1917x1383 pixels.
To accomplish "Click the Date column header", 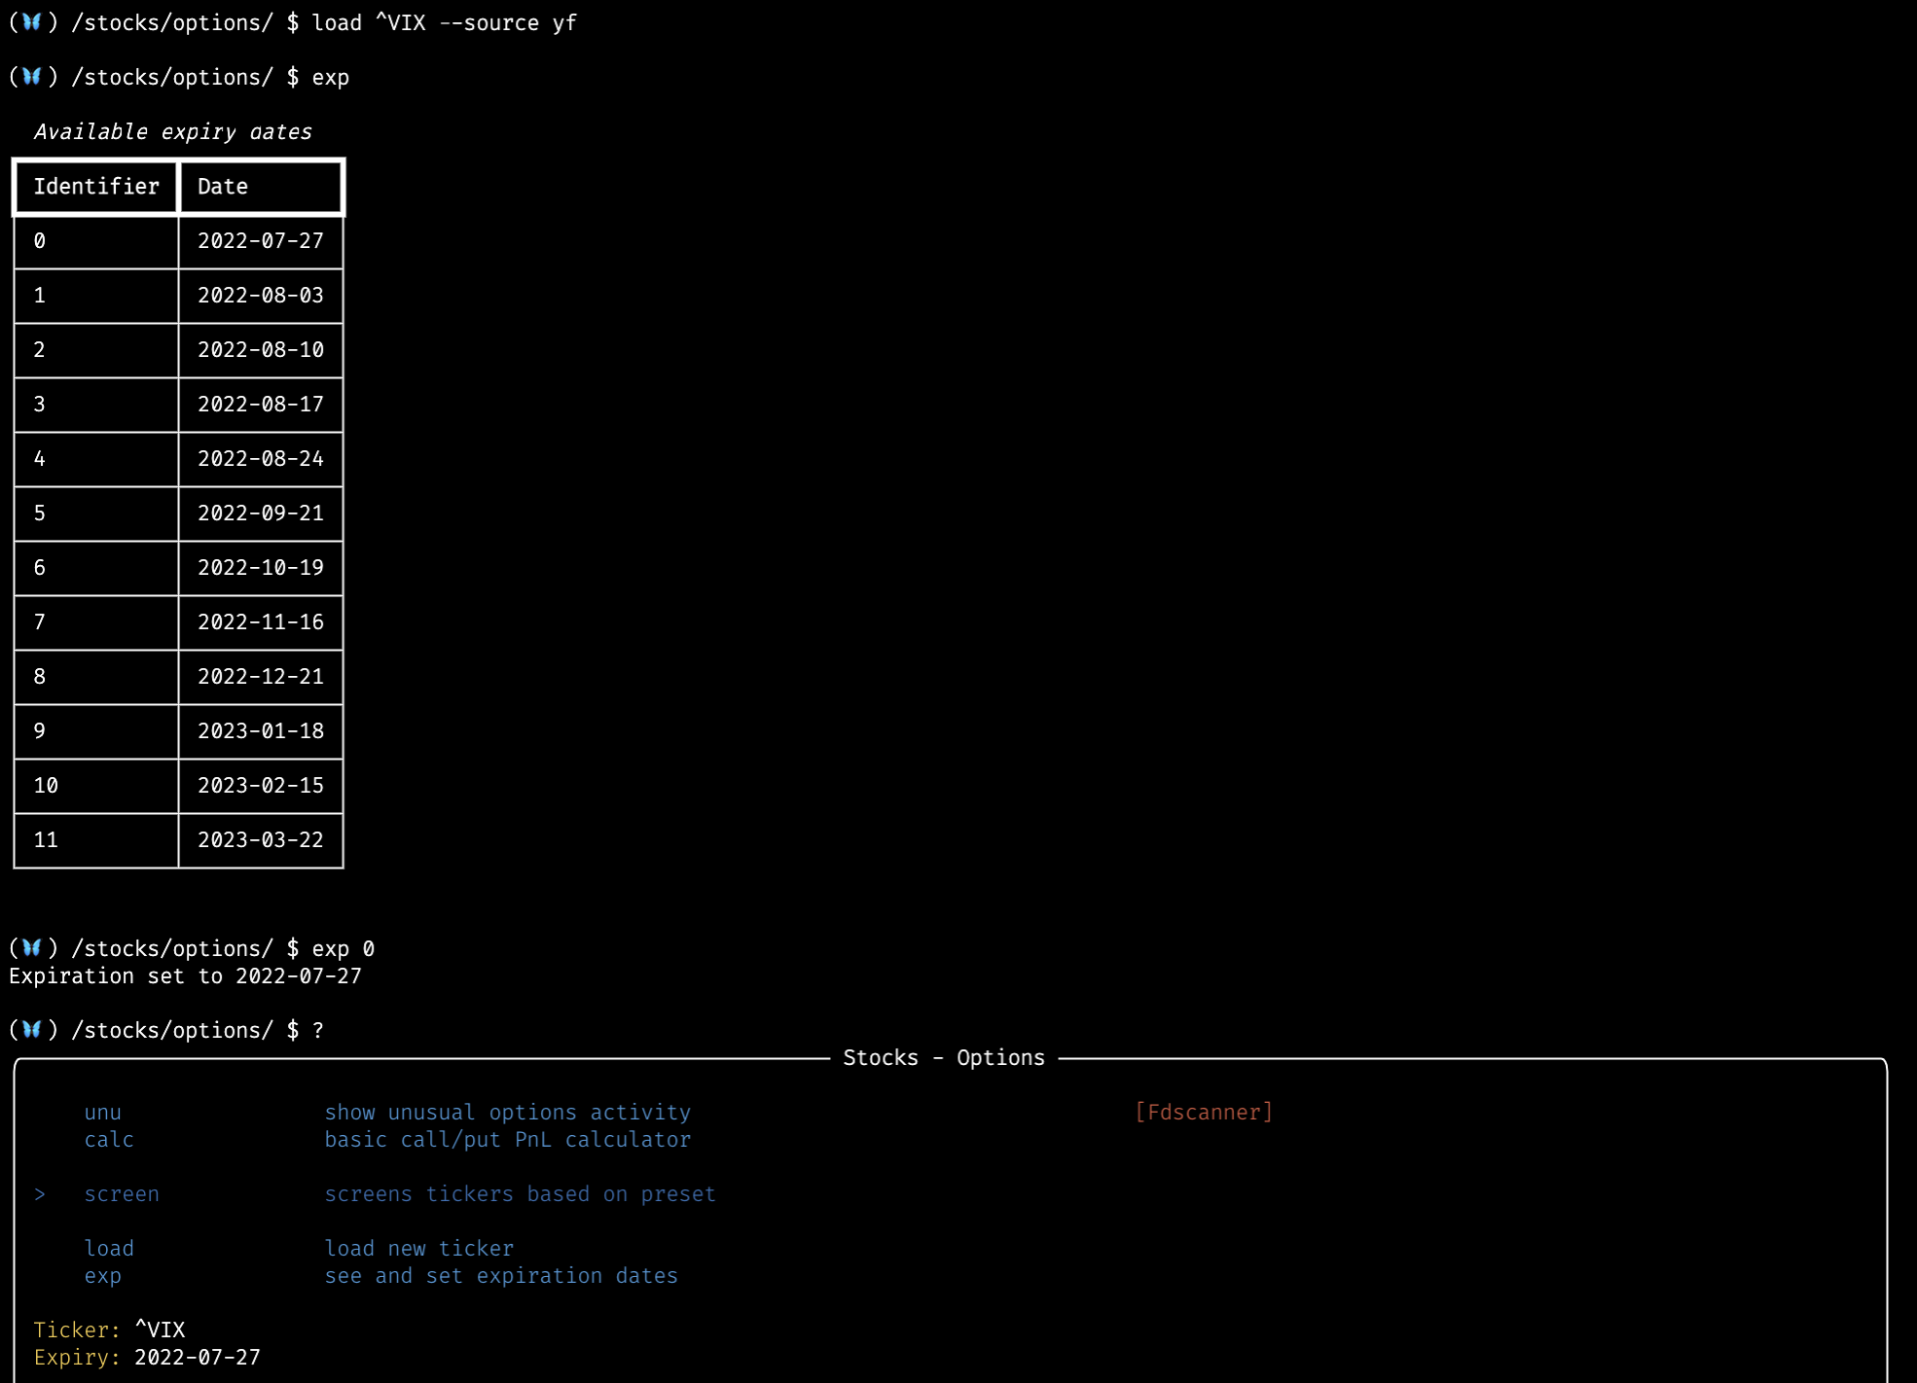I will point(222,186).
